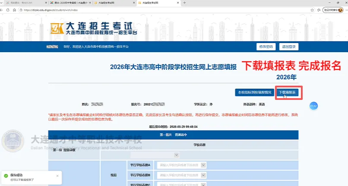The height and width of the screenshot is (186, 348).
Task: Open 本校指标到校填报情况
Action: click(x=255, y=92)
